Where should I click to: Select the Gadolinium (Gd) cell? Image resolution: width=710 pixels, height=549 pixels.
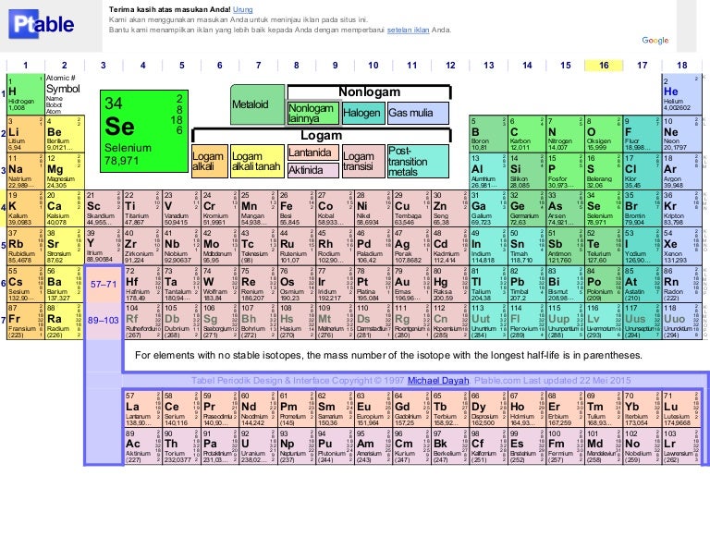tap(412, 409)
